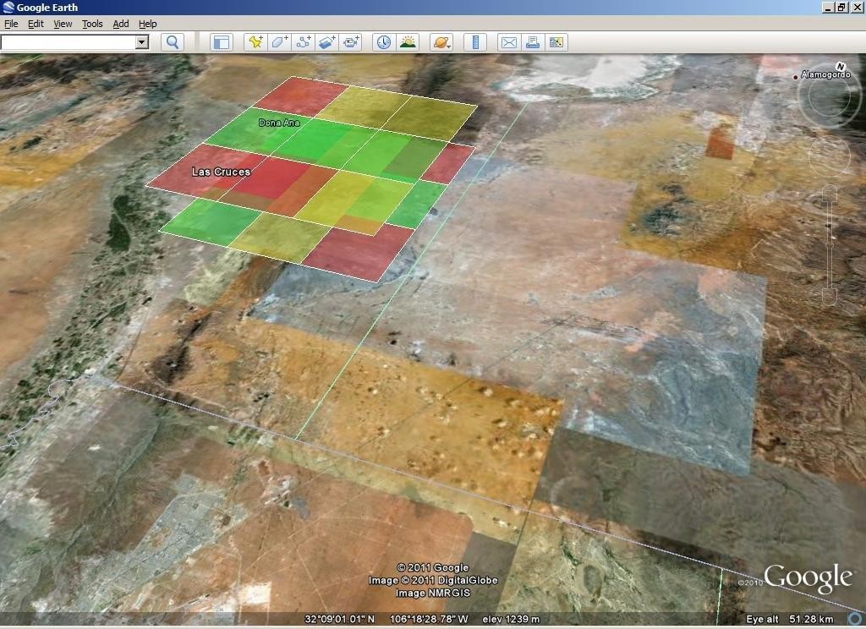
Task: Click the N north compass marker
Action: (x=840, y=66)
